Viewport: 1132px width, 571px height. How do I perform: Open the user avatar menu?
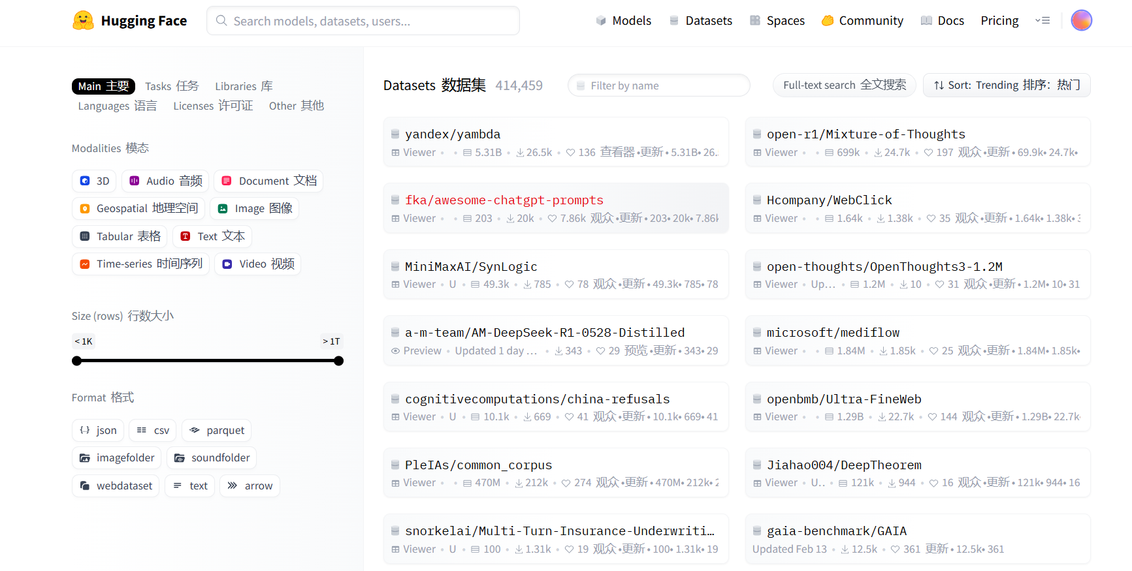pos(1081,20)
